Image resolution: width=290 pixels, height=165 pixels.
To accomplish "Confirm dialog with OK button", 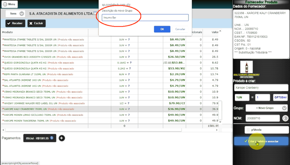I will click(162, 29).
